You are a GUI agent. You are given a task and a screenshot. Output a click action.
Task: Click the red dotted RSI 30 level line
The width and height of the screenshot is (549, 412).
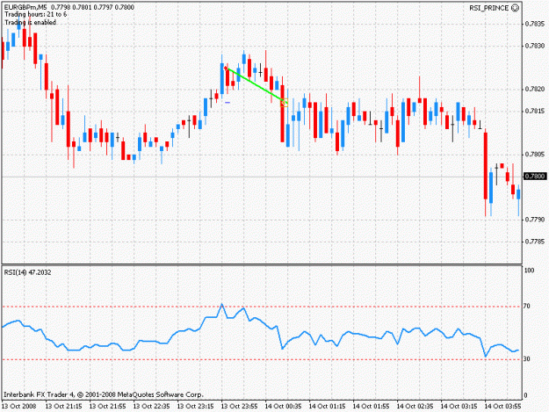coord(262,359)
